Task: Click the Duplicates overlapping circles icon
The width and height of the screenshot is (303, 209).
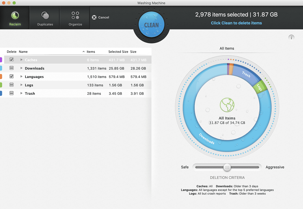Action: 45,16
